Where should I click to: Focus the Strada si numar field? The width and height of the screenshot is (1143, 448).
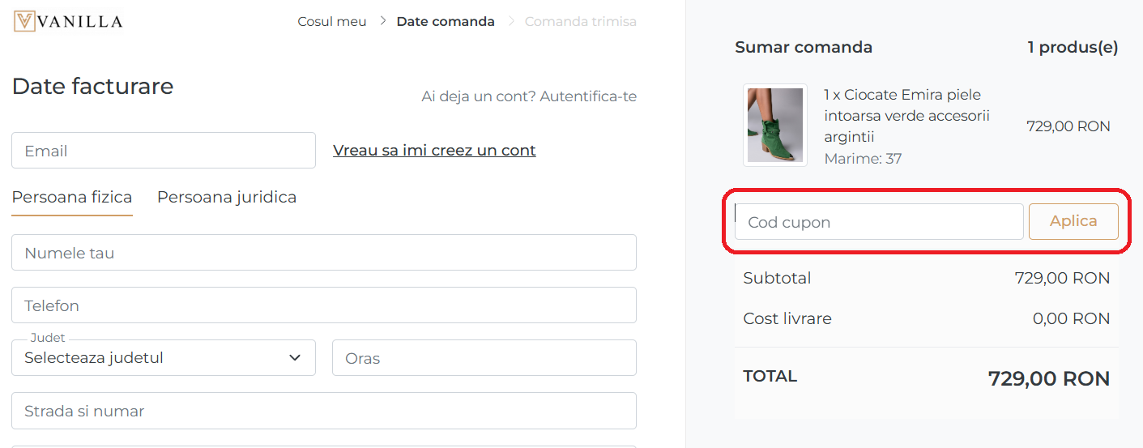click(323, 411)
